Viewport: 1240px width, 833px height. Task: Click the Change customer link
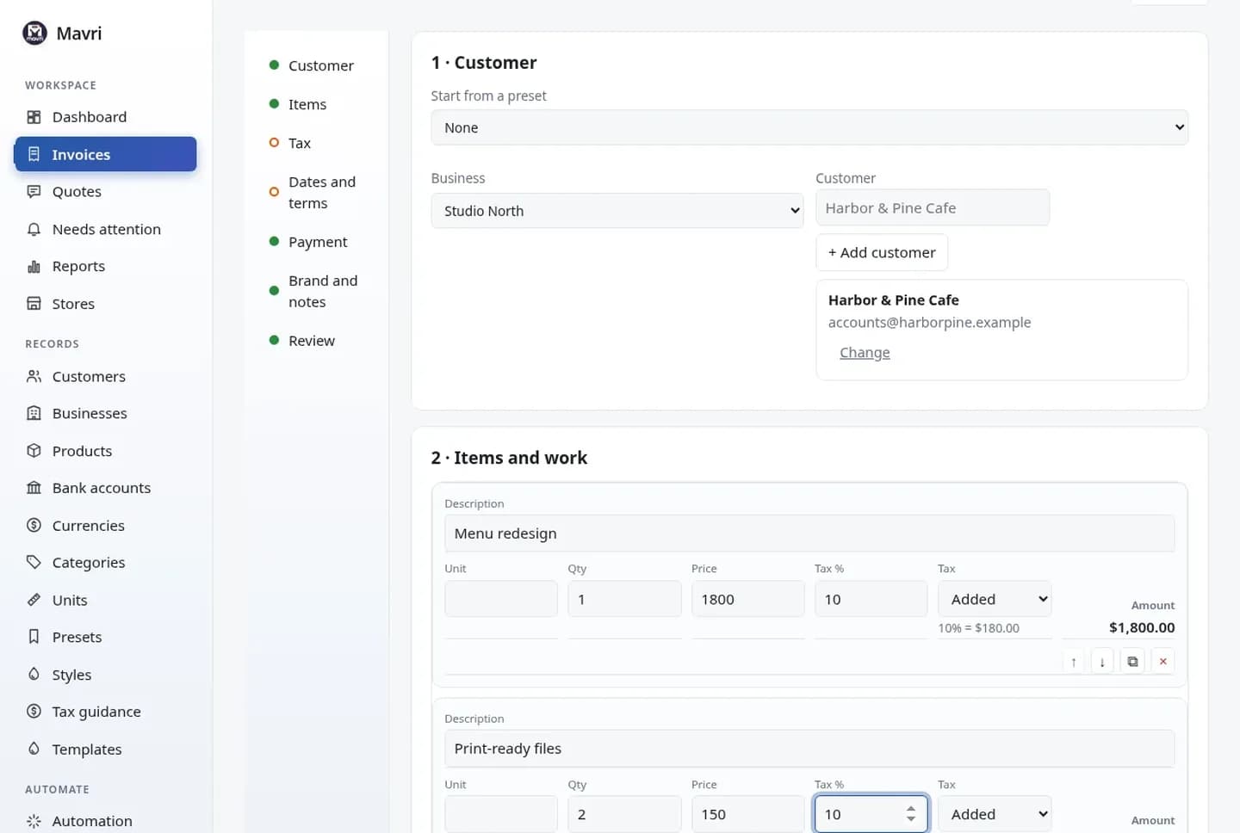click(865, 353)
